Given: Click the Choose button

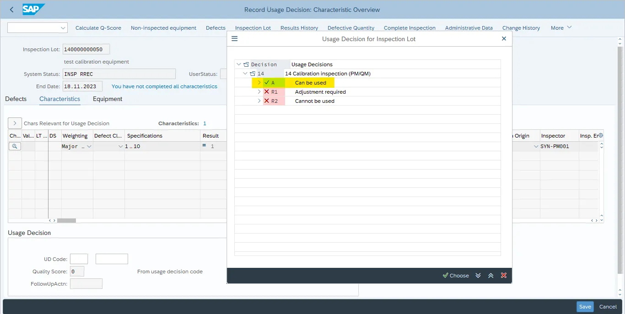Looking at the screenshot, I should point(456,276).
